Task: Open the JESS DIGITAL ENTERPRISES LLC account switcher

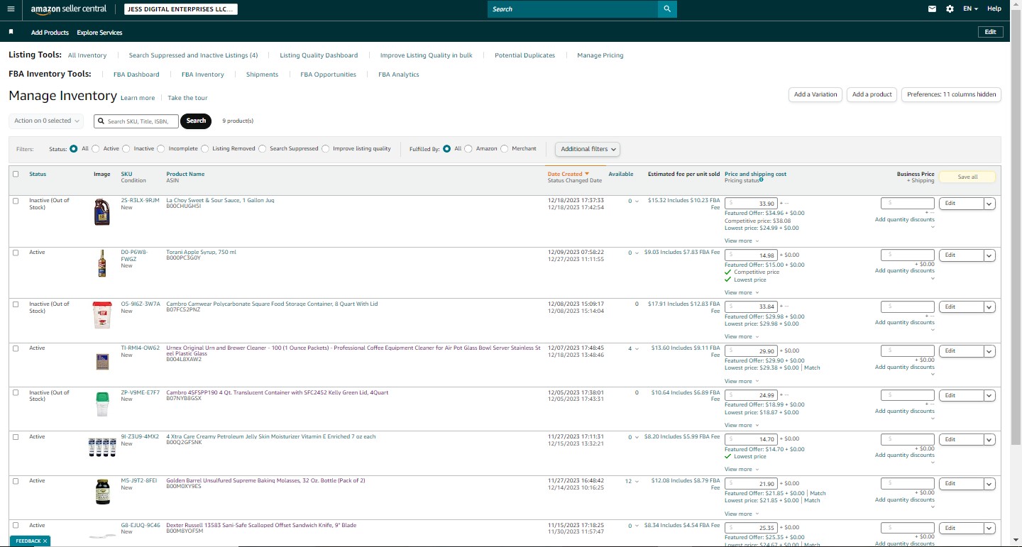Action: tap(181, 9)
